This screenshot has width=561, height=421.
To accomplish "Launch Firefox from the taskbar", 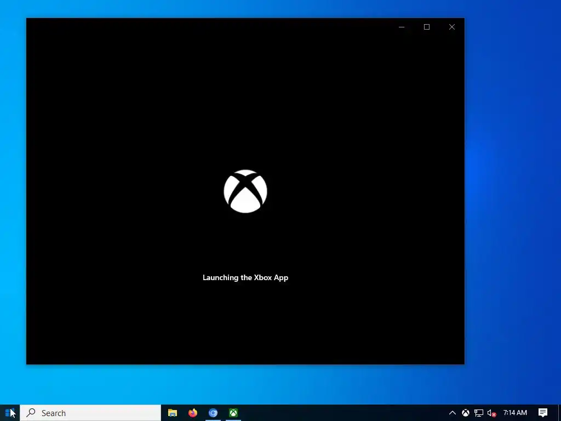I will pos(193,413).
